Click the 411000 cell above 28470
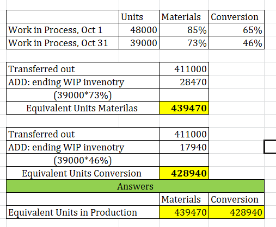Viewport: 276px width, 227px height. click(x=184, y=69)
